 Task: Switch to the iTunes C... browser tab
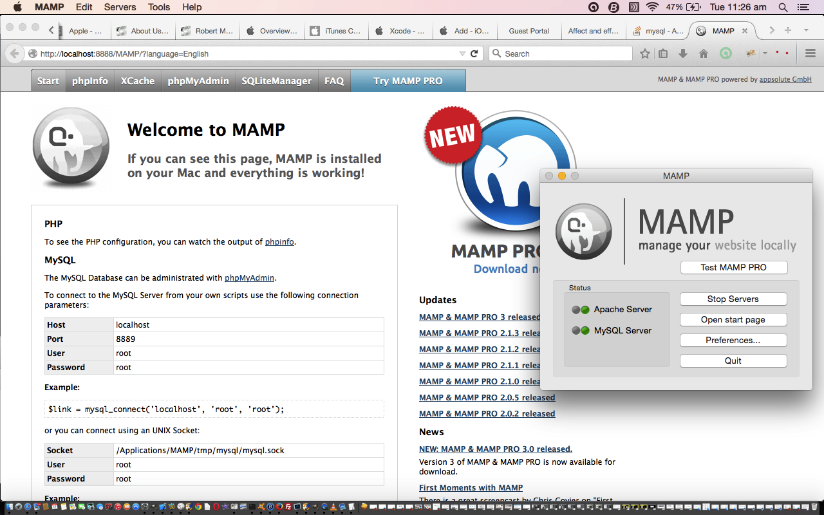pyautogui.click(x=336, y=31)
